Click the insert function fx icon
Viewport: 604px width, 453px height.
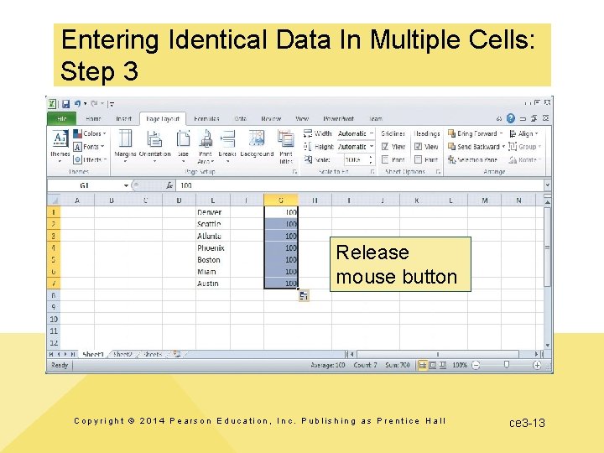tap(169, 185)
